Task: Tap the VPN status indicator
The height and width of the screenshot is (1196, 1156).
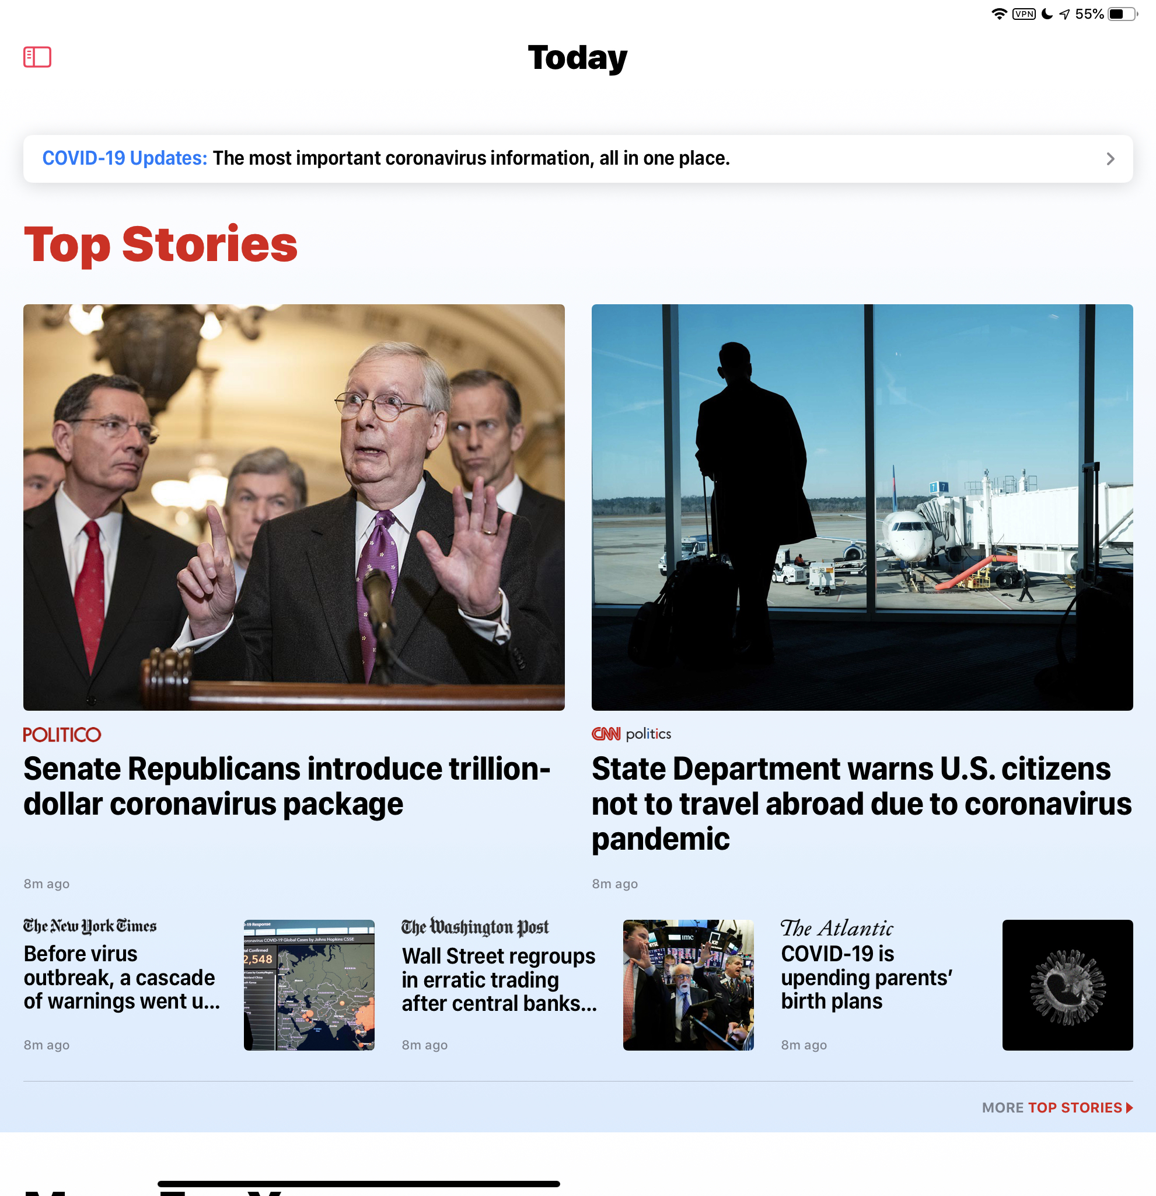Action: (1024, 13)
